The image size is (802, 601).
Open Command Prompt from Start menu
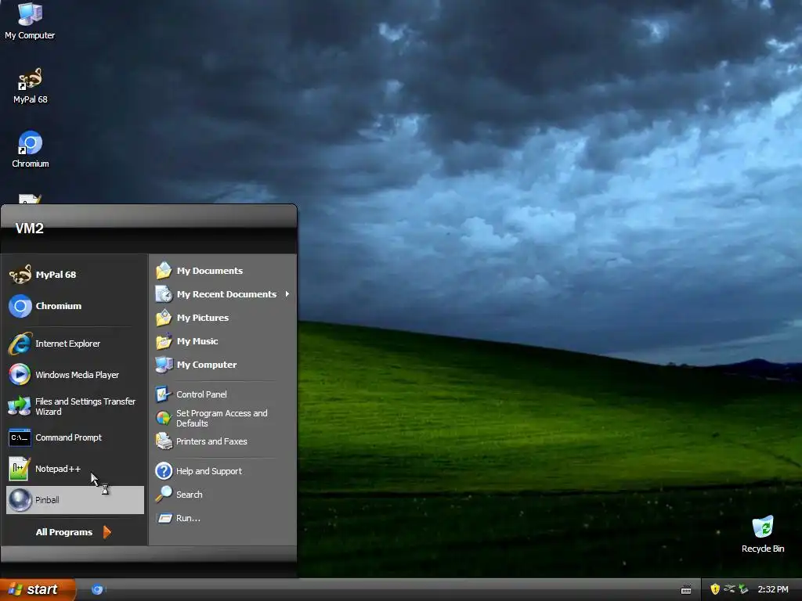(74, 437)
